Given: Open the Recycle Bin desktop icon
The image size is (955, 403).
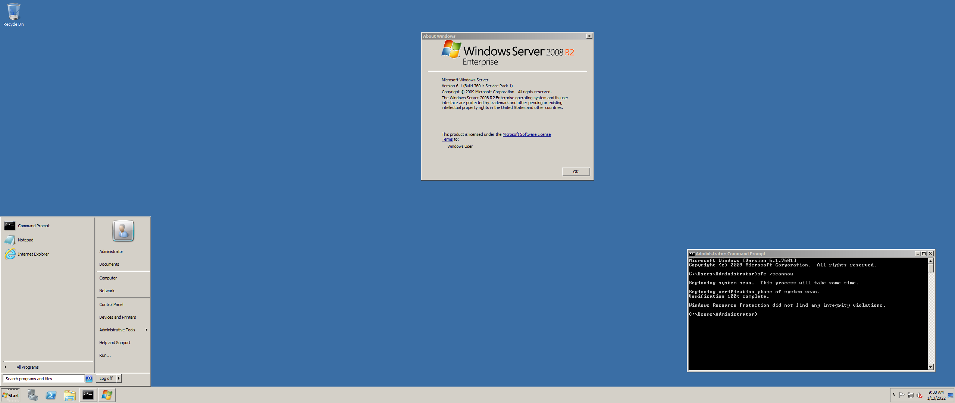Looking at the screenshot, I should 13,15.
